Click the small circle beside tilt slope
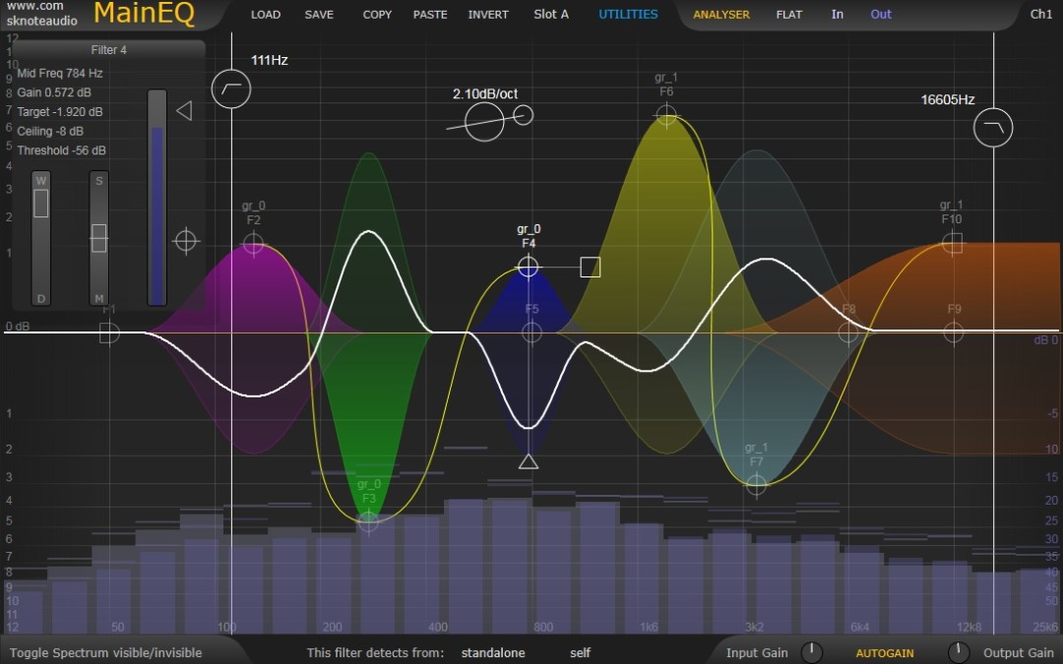 click(x=523, y=115)
